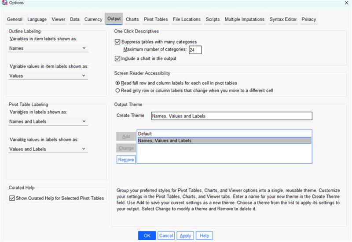
Task: Open the Language tab
Action: pos(37,19)
